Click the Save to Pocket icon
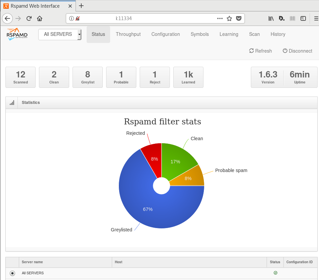 tap(239, 19)
